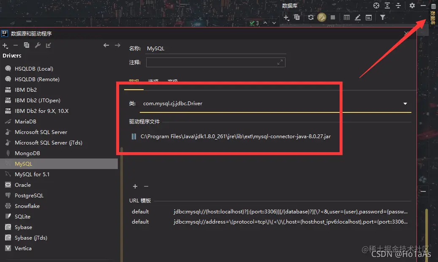Image resolution: width=438 pixels, height=262 pixels.
Task: Click the filter funnel icon in database panel
Action: (x=383, y=17)
